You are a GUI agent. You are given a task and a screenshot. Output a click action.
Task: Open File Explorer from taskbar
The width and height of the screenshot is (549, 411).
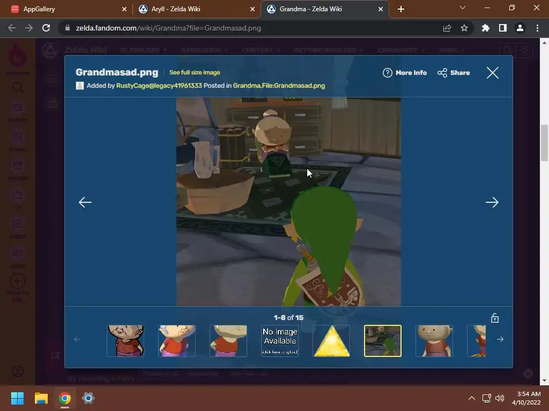[x=41, y=398]
